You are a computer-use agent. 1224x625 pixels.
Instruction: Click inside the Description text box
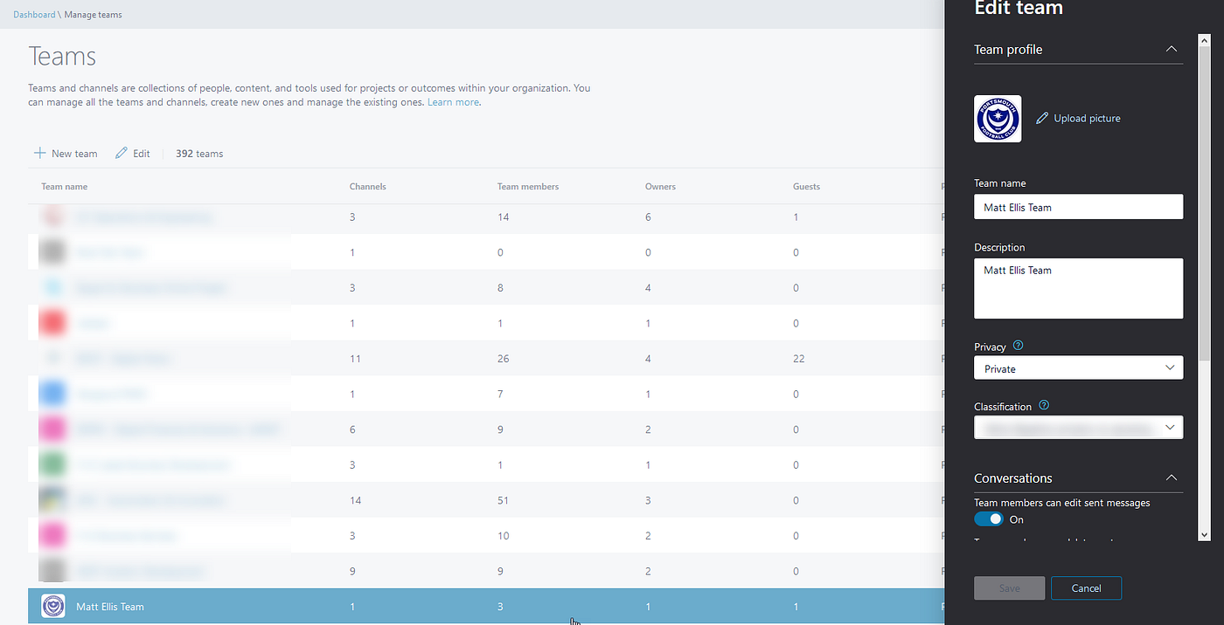(1079, 289)
